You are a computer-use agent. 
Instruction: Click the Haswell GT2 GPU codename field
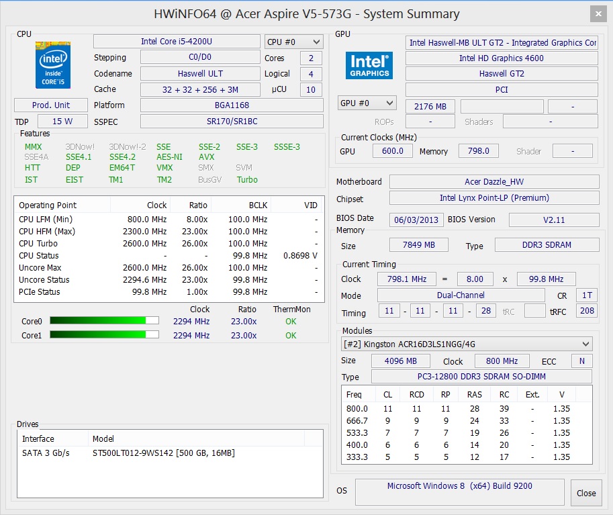click(502, 73)
